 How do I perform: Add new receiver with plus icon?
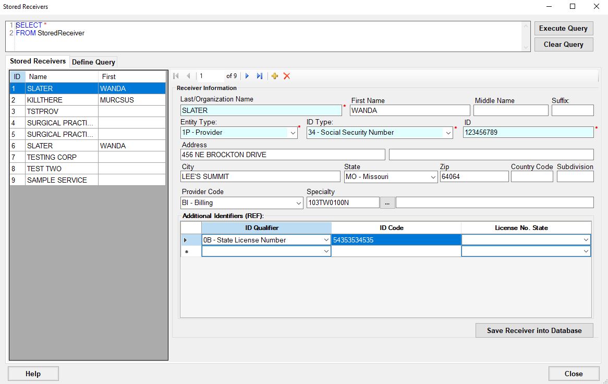[274, 76]
